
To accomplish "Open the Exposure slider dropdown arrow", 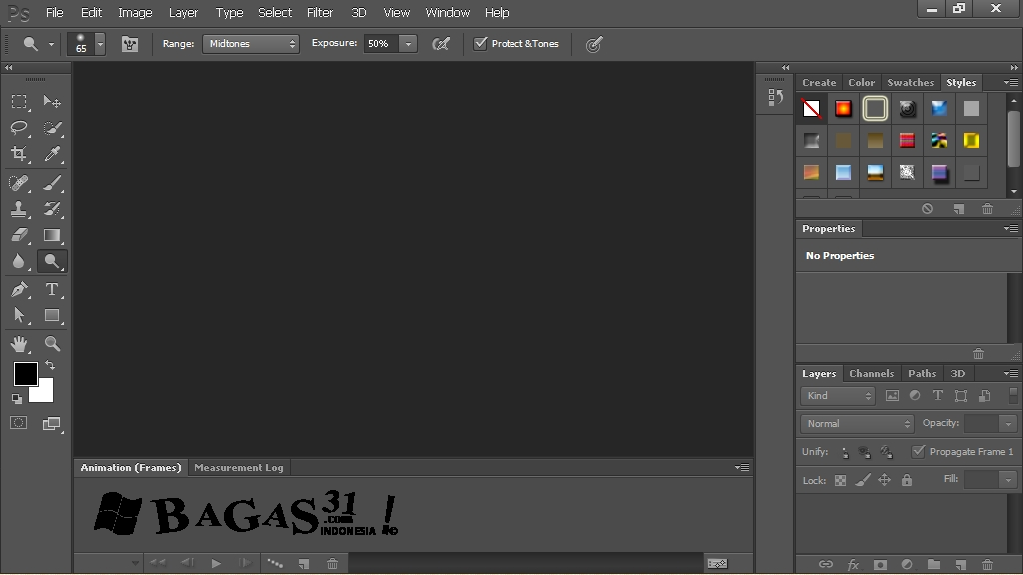I will pyautogui.click(x=408, y=44).
